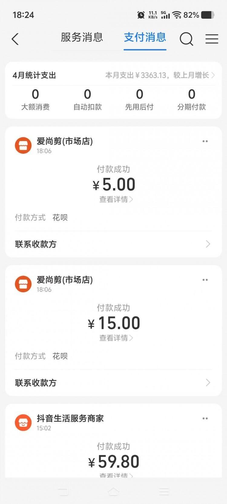The width and height of the screenshot is (227, 504).
Task: Tap 抖音生活服务商家 merchant icon
Action: tap(23, 423)
